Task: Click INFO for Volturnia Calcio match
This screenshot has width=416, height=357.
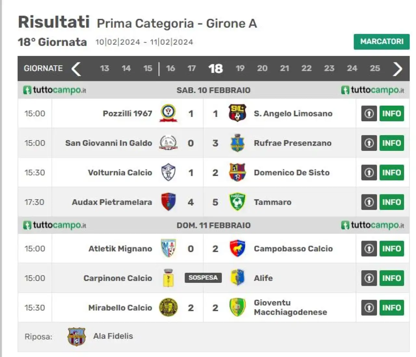Action: 392,173
